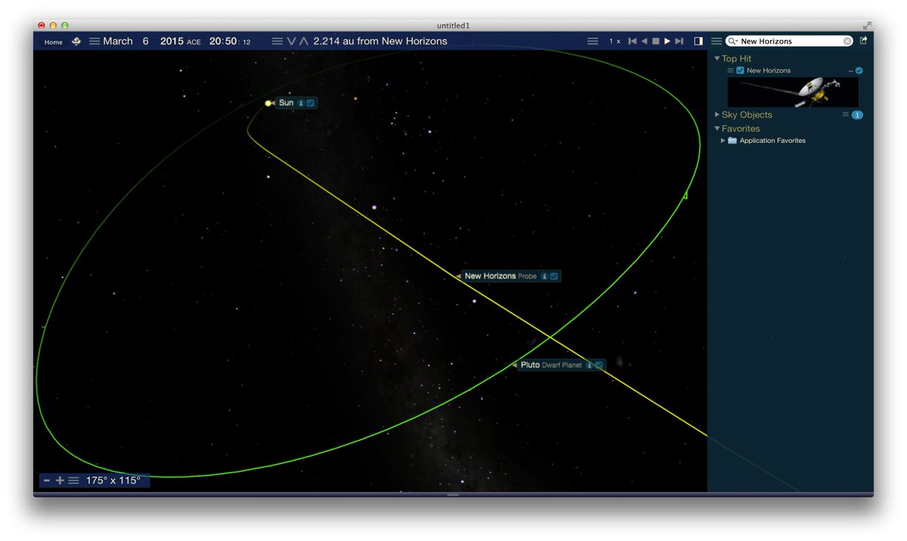Click the New Horizons search field
The width and height of the screenshot is (907, 541).
pos(790,42)
